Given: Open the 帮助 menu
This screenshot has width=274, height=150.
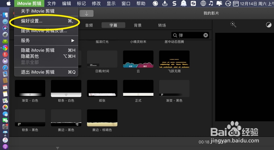Looking at the screenshot, I should 141,3.
